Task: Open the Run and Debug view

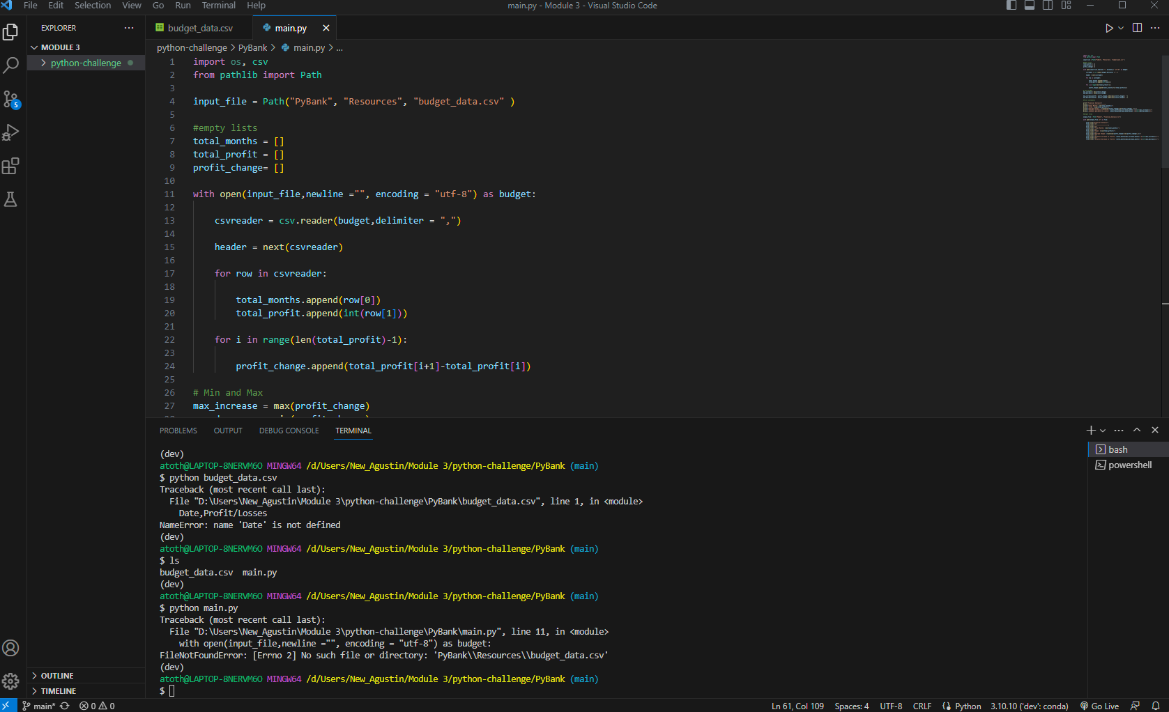Action: pos(11,132)
